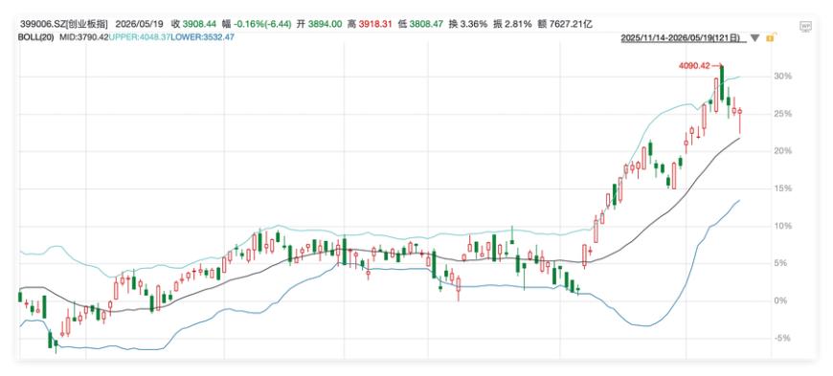Image resolution: width=833 pixels, height=376 pixels.
Task: Click the 2026/05/19 date in header
Action: pos(140,24)
